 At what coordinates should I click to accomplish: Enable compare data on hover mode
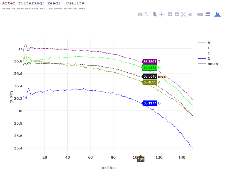(x=208, y=14)
